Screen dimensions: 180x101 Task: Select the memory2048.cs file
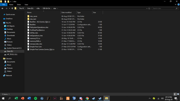click(35, 41)
